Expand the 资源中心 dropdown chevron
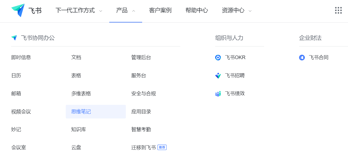The height and width of the screenshot is (159, 348). click(x=250, y=11)
